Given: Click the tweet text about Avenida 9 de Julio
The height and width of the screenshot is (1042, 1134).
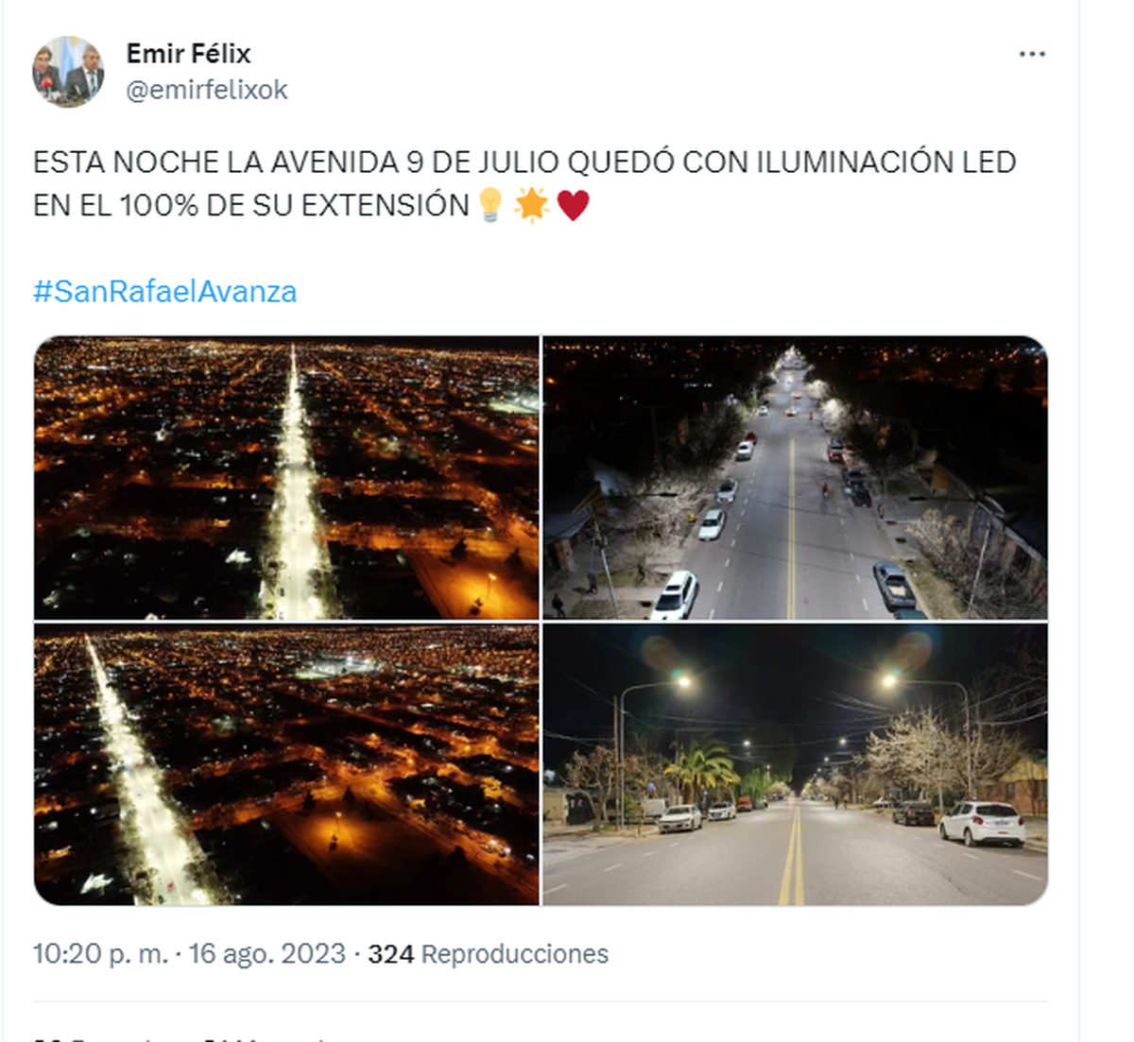Looking at the screenshot, I should point(524,183).
